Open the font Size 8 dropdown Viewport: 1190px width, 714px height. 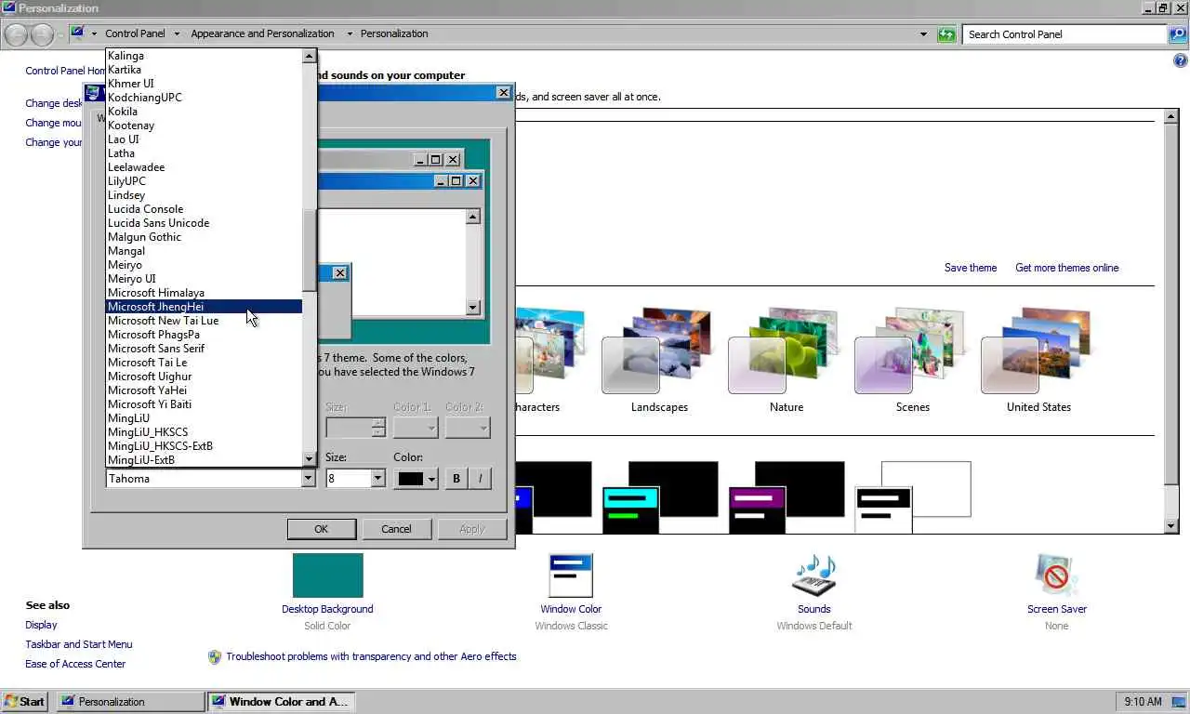[x=377, y=479]
